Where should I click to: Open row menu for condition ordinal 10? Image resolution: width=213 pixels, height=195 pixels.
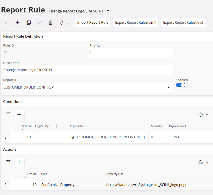tap(5, 137)
